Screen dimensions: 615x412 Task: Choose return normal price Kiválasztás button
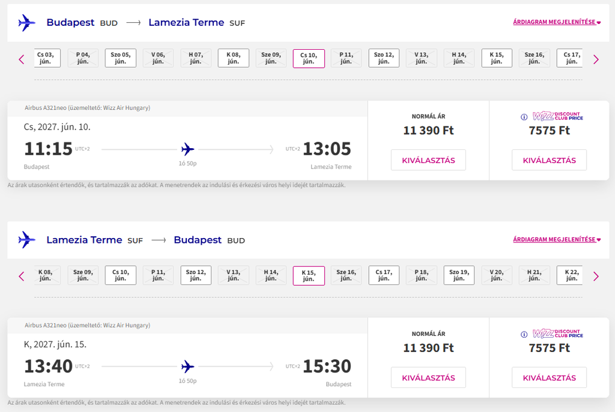pos(428,378)
